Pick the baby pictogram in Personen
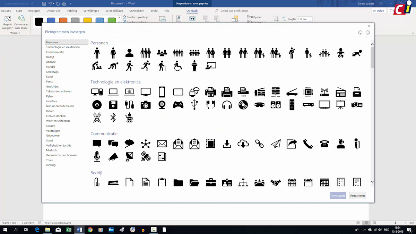 (x=341, y=53)
